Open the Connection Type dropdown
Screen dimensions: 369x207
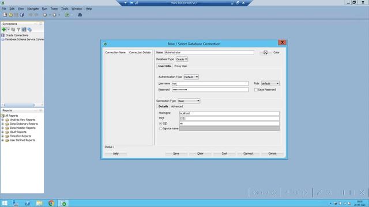(189, 101)
